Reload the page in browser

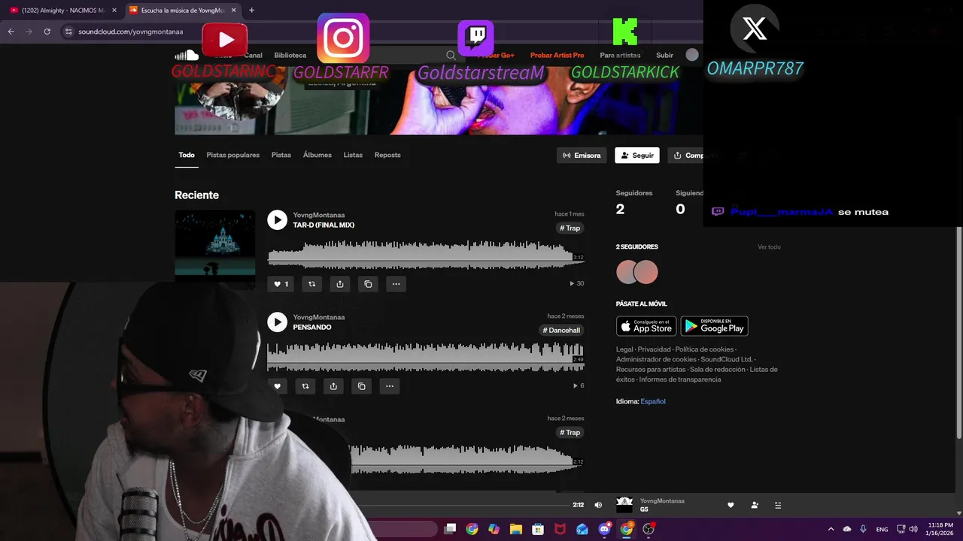tap(47, 32)
